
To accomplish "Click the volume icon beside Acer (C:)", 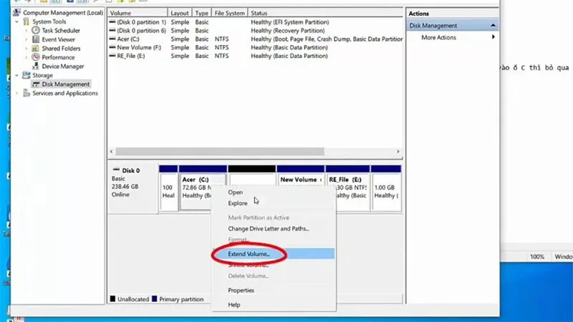I will coord(112,39).
